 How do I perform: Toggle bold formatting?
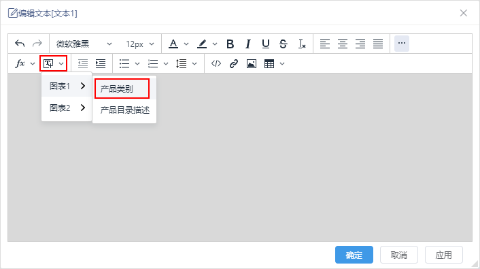coord(230,44)
